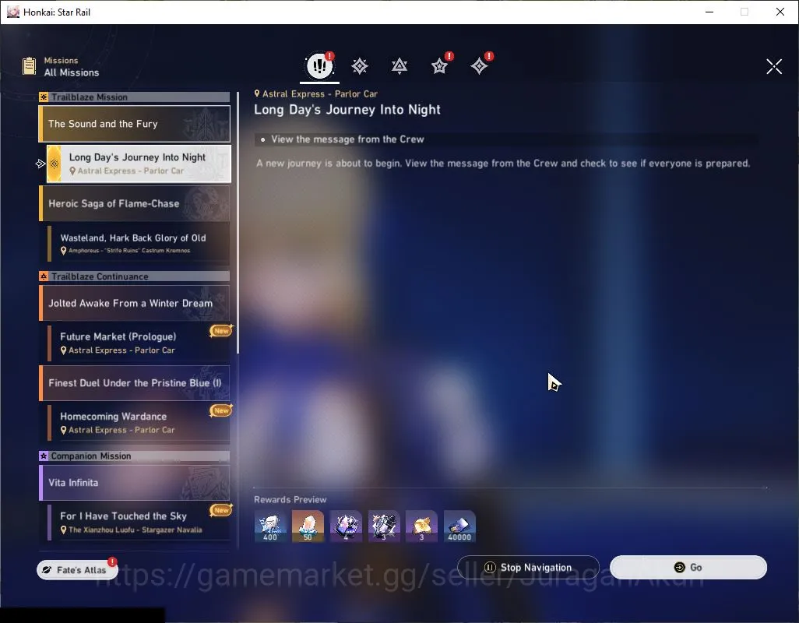Select Homecoming Wardance mission
The height and width of the screenshot is (623, 799).
coord(139,422)
